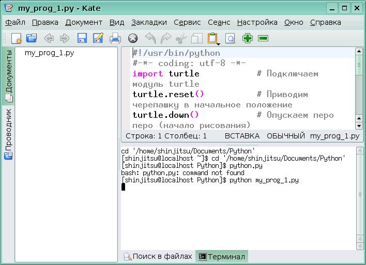Click the find magnifier icon in toolbar
366x265 pixels.
tap(230, 38)
